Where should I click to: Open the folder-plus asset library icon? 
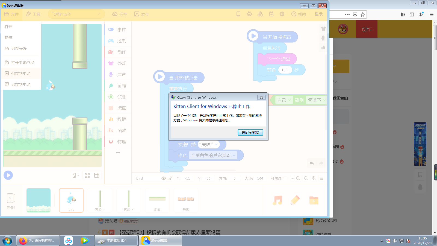coord(314,200)
